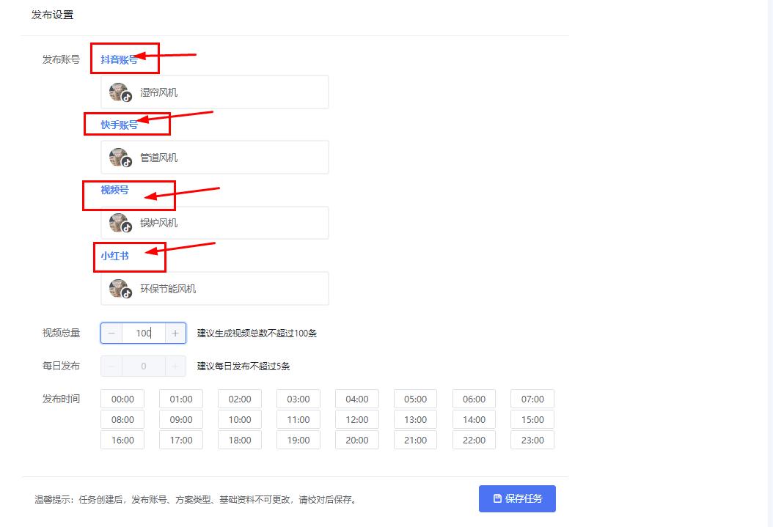Click inside the 视频总量 number field

click(144, 333)
